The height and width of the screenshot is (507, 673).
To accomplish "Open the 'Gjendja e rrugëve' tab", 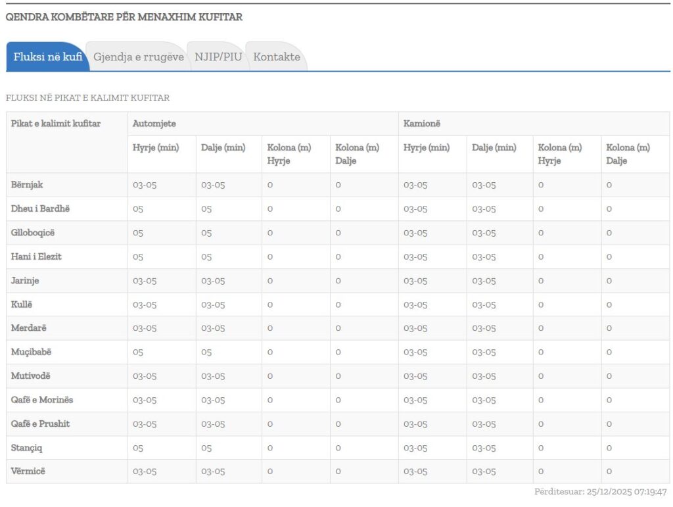I will coord(138,57).
